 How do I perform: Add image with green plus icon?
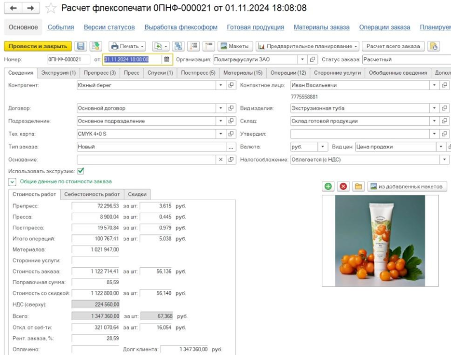328,186
